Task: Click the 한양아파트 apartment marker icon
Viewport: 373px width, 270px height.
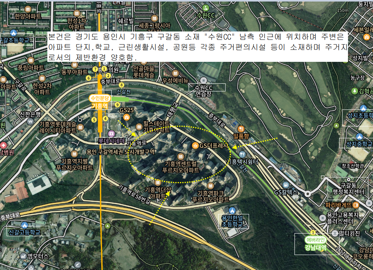Action: pos(28,9)
